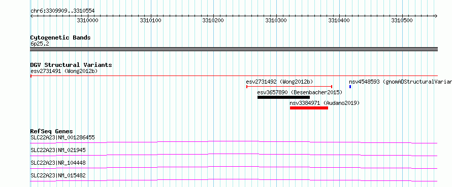The width and height of the screenshot is (452, 187).
Task: Select the DGV Structural Variants track title
Action: [71, 65]
